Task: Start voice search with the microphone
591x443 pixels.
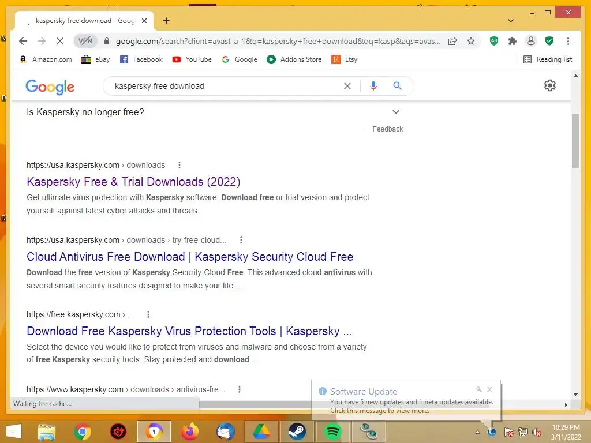Action: (373, 86)
